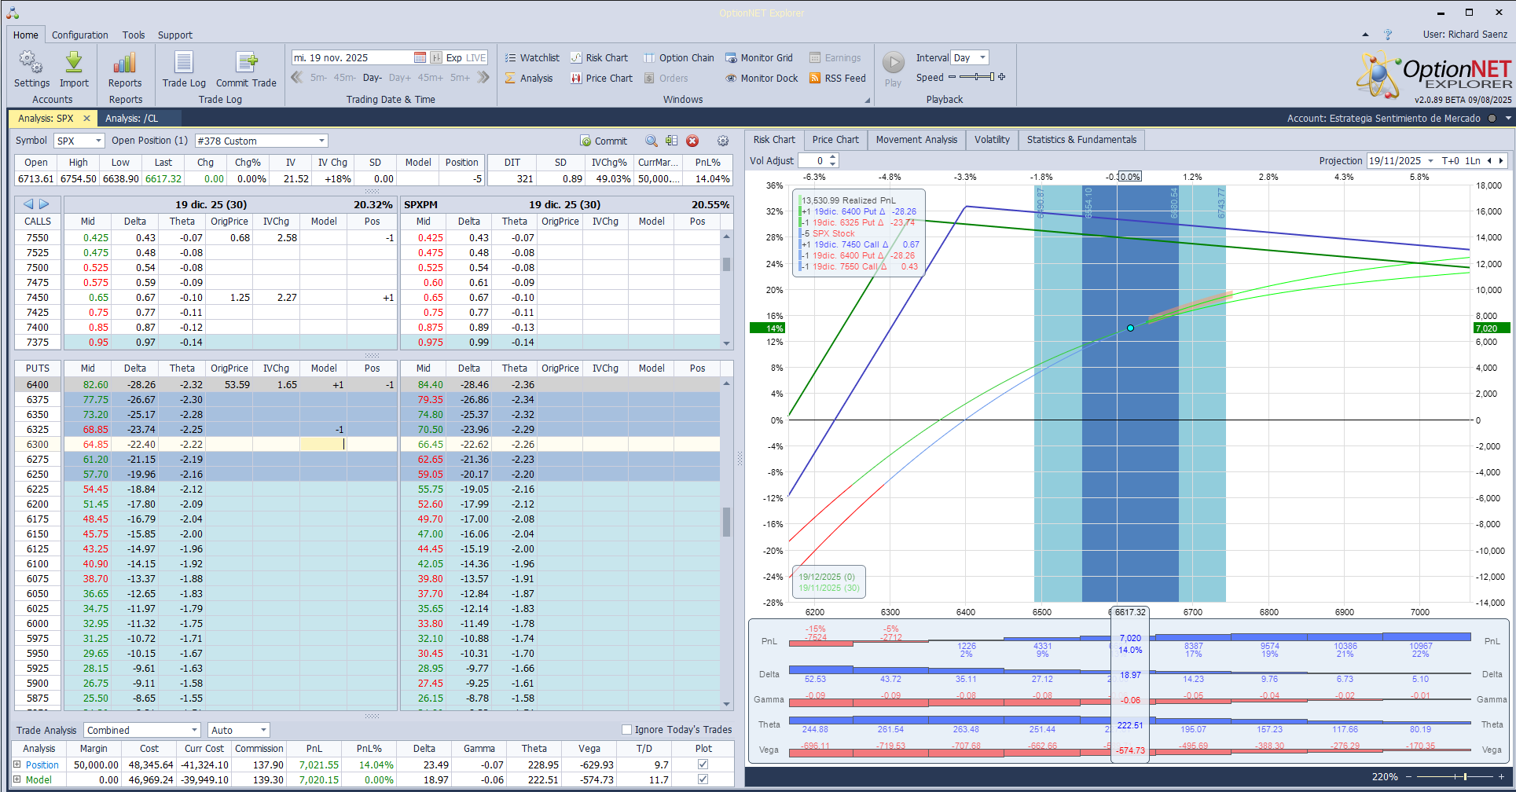
Task: Increase zoom with the plus button
Action: point(1501,776)
